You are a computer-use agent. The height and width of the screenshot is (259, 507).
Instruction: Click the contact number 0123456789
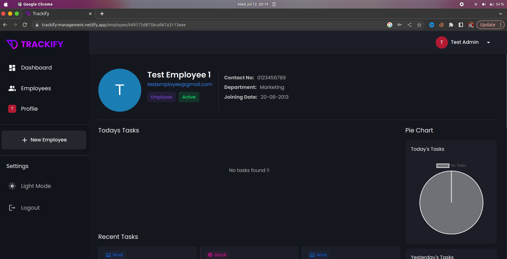click(x=271, y=78)
